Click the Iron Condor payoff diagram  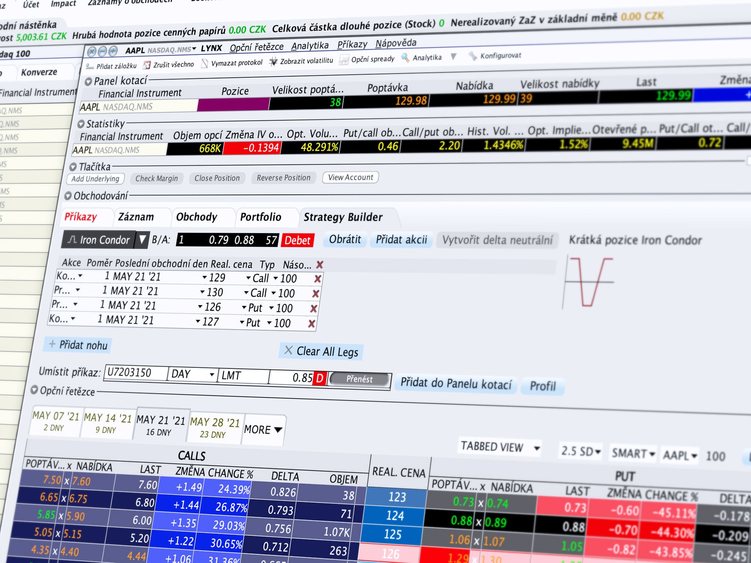click(x=589, y=282)
